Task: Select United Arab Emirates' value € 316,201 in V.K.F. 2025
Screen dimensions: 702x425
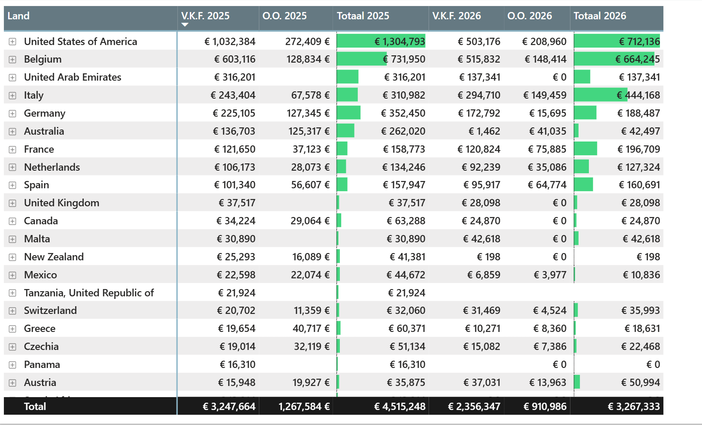Action: coord(235,77)
